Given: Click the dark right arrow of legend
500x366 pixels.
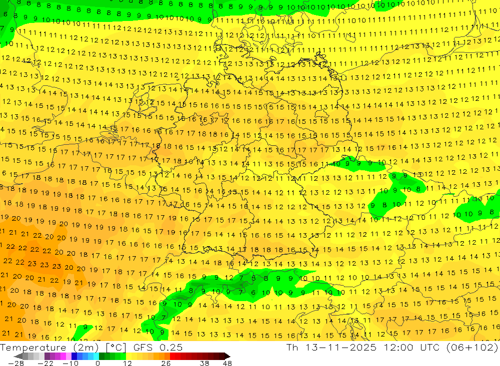Looking at the screenshot, I should click(x=226, y=356).
